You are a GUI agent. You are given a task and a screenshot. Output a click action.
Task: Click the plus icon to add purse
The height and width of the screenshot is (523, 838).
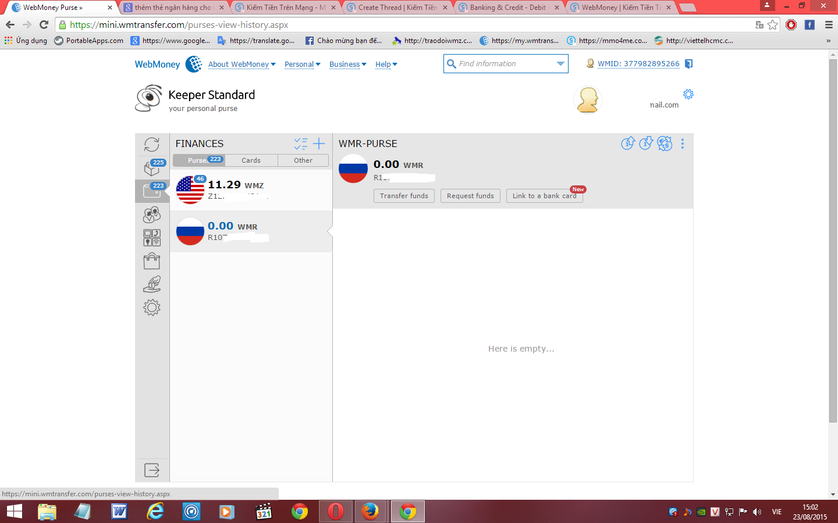[319, 144]
